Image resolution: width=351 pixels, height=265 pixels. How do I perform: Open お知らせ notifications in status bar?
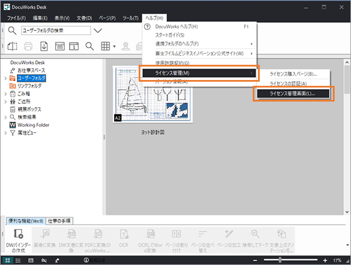[94, 260]
